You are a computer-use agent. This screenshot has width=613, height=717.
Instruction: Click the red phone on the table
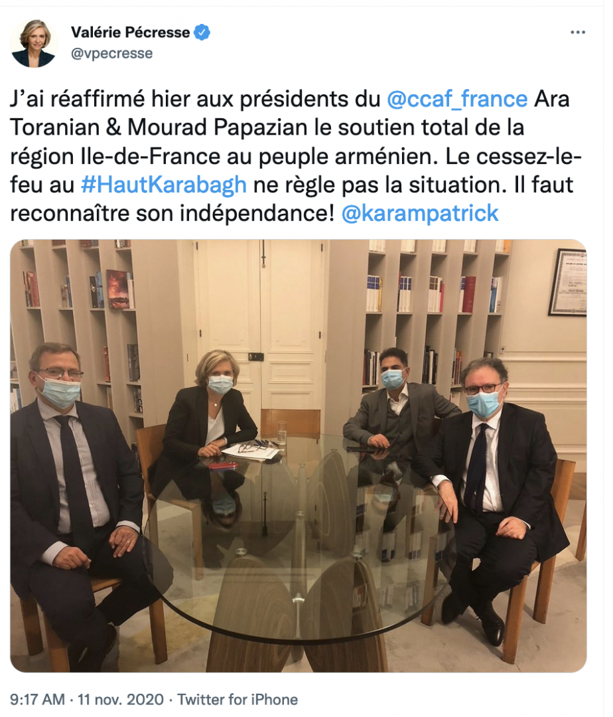pyautogui.click(x=224, y=466)
